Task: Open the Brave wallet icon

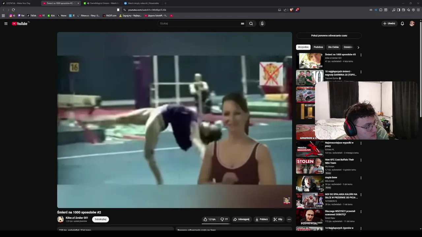Action: 403,10
